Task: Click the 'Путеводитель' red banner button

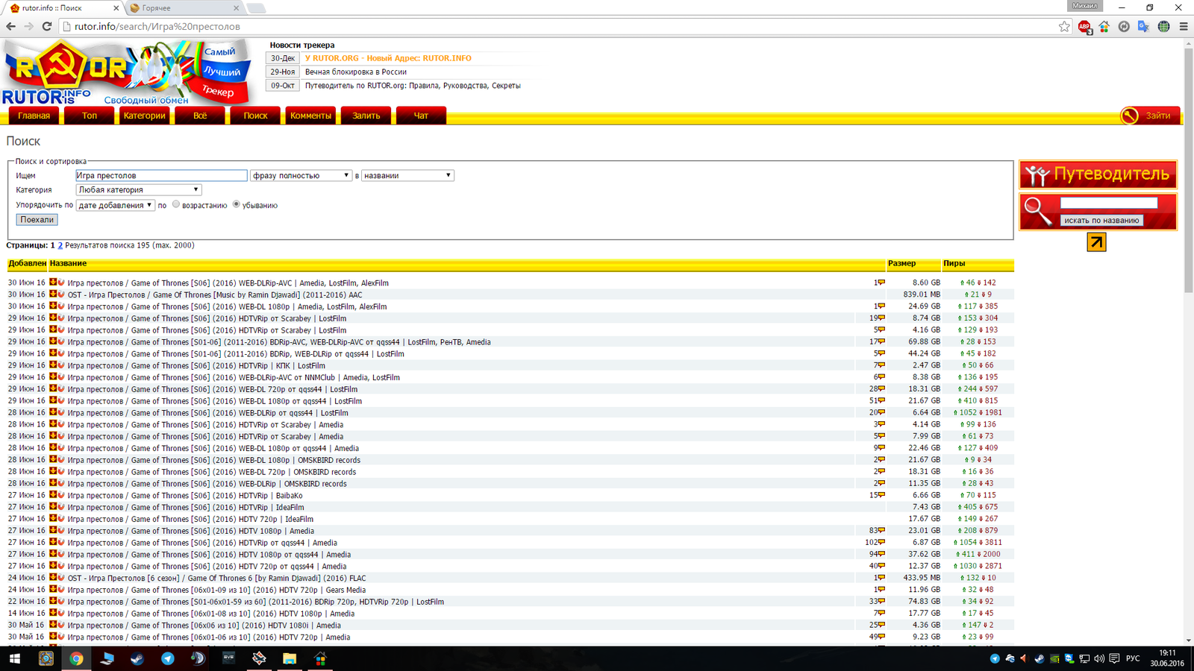Action: point(1098,174)
